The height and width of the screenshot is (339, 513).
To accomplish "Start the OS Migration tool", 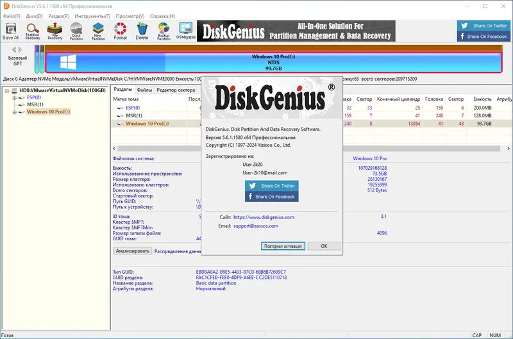I will [185, 31].
